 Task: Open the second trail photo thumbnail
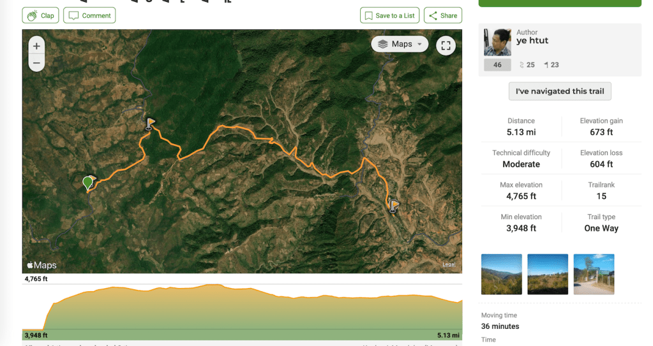point(548,274)
